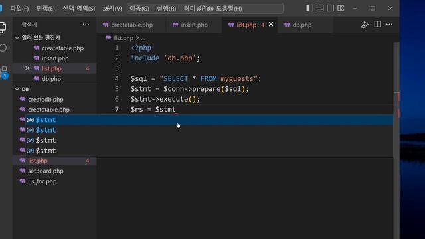
Task: Open the 보기(V) menu
Action: coord(112,9)
